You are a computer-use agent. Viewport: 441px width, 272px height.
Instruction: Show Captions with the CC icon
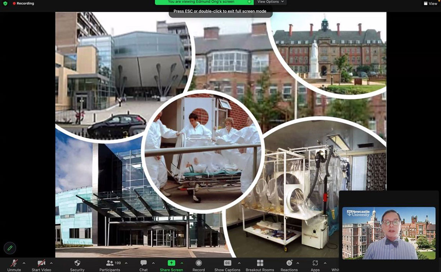[227, 263]
